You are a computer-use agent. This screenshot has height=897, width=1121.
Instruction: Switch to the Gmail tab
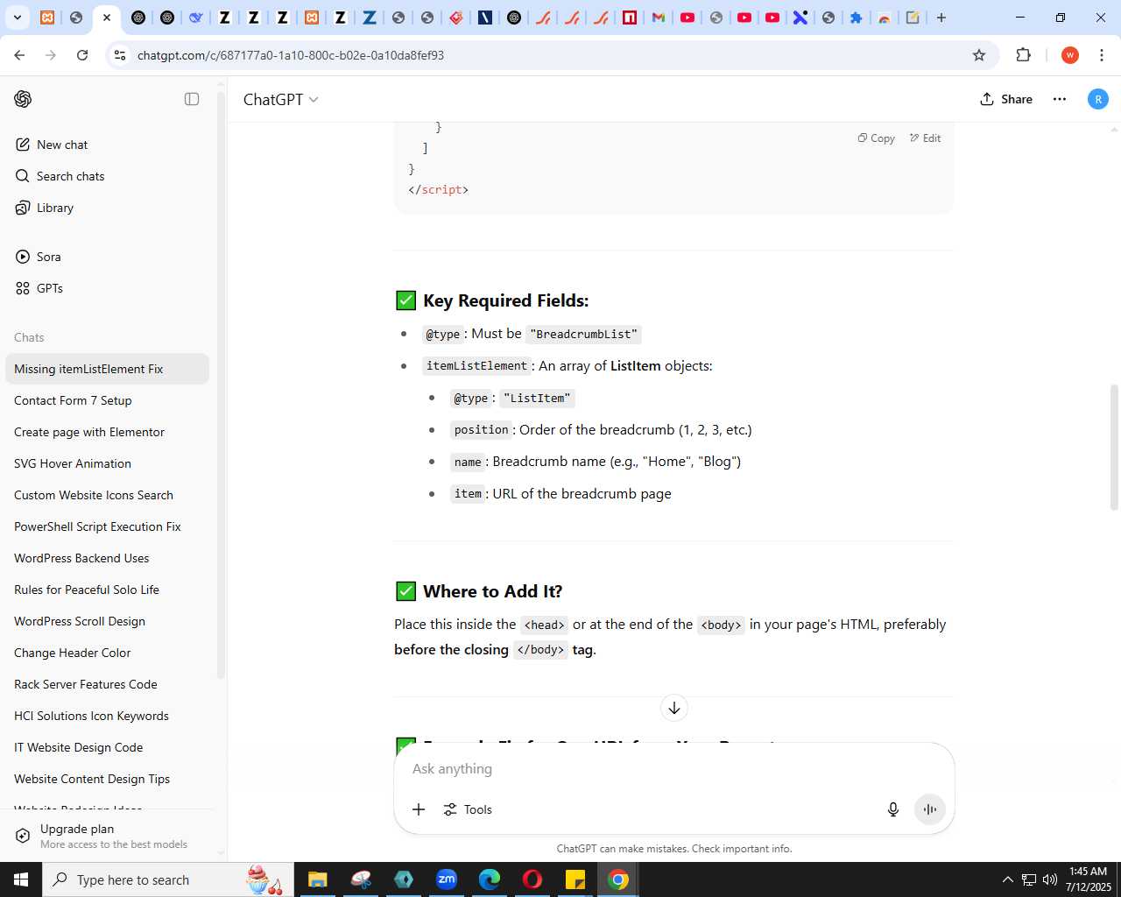[x=659, y=18]
